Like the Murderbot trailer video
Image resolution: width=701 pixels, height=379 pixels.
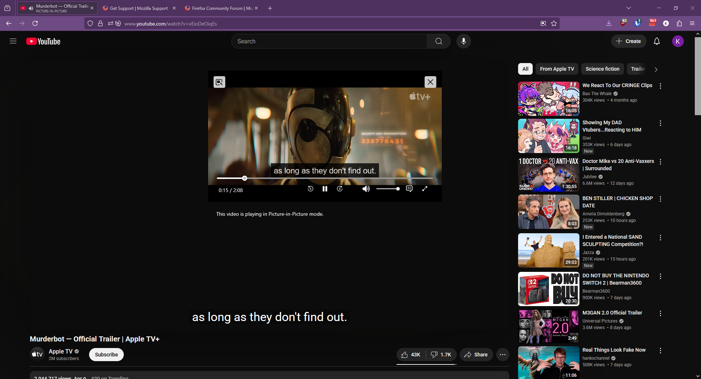point(411,355)
